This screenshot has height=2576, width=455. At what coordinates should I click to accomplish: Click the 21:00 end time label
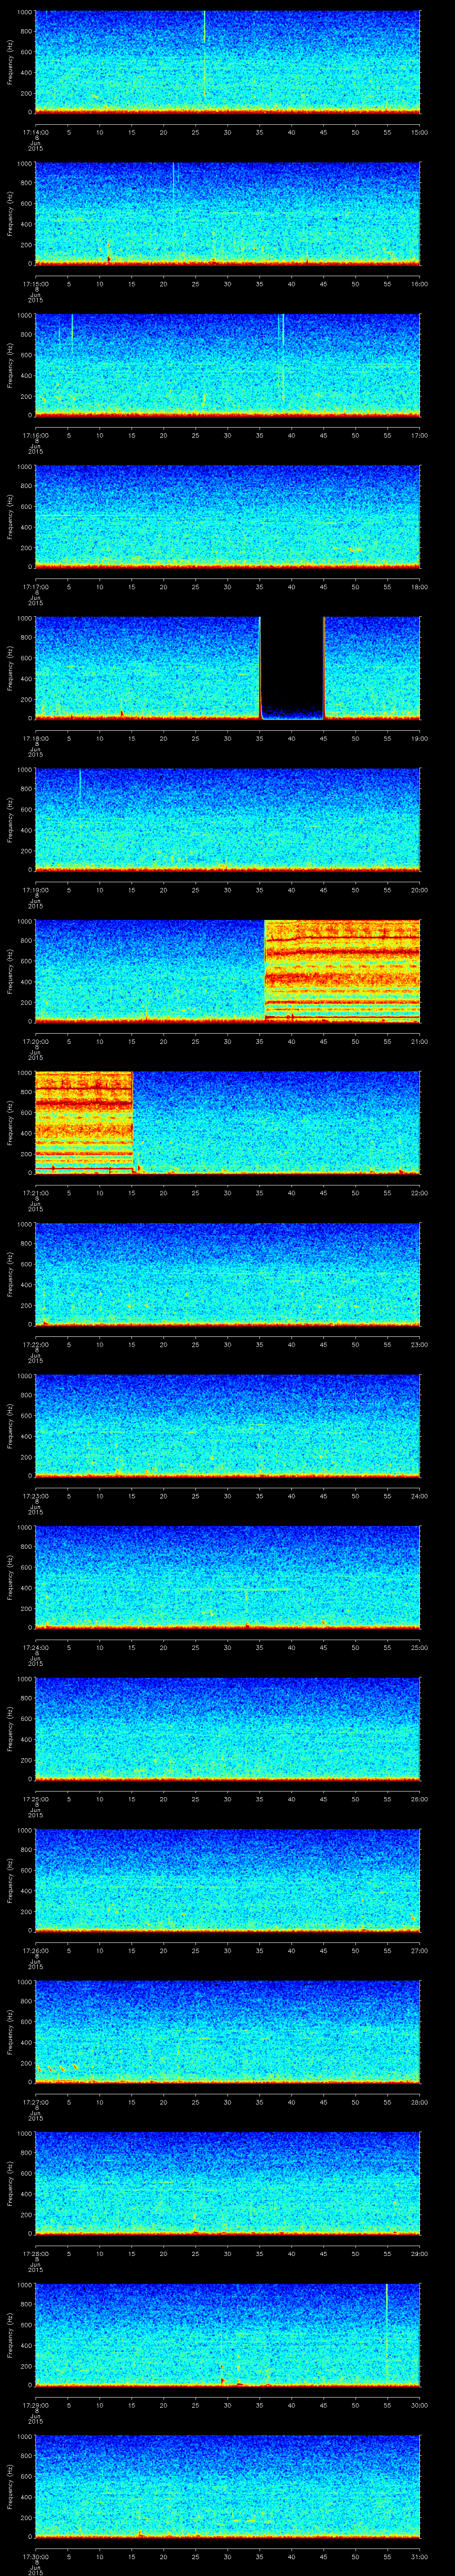click(x=420, y=1041)
